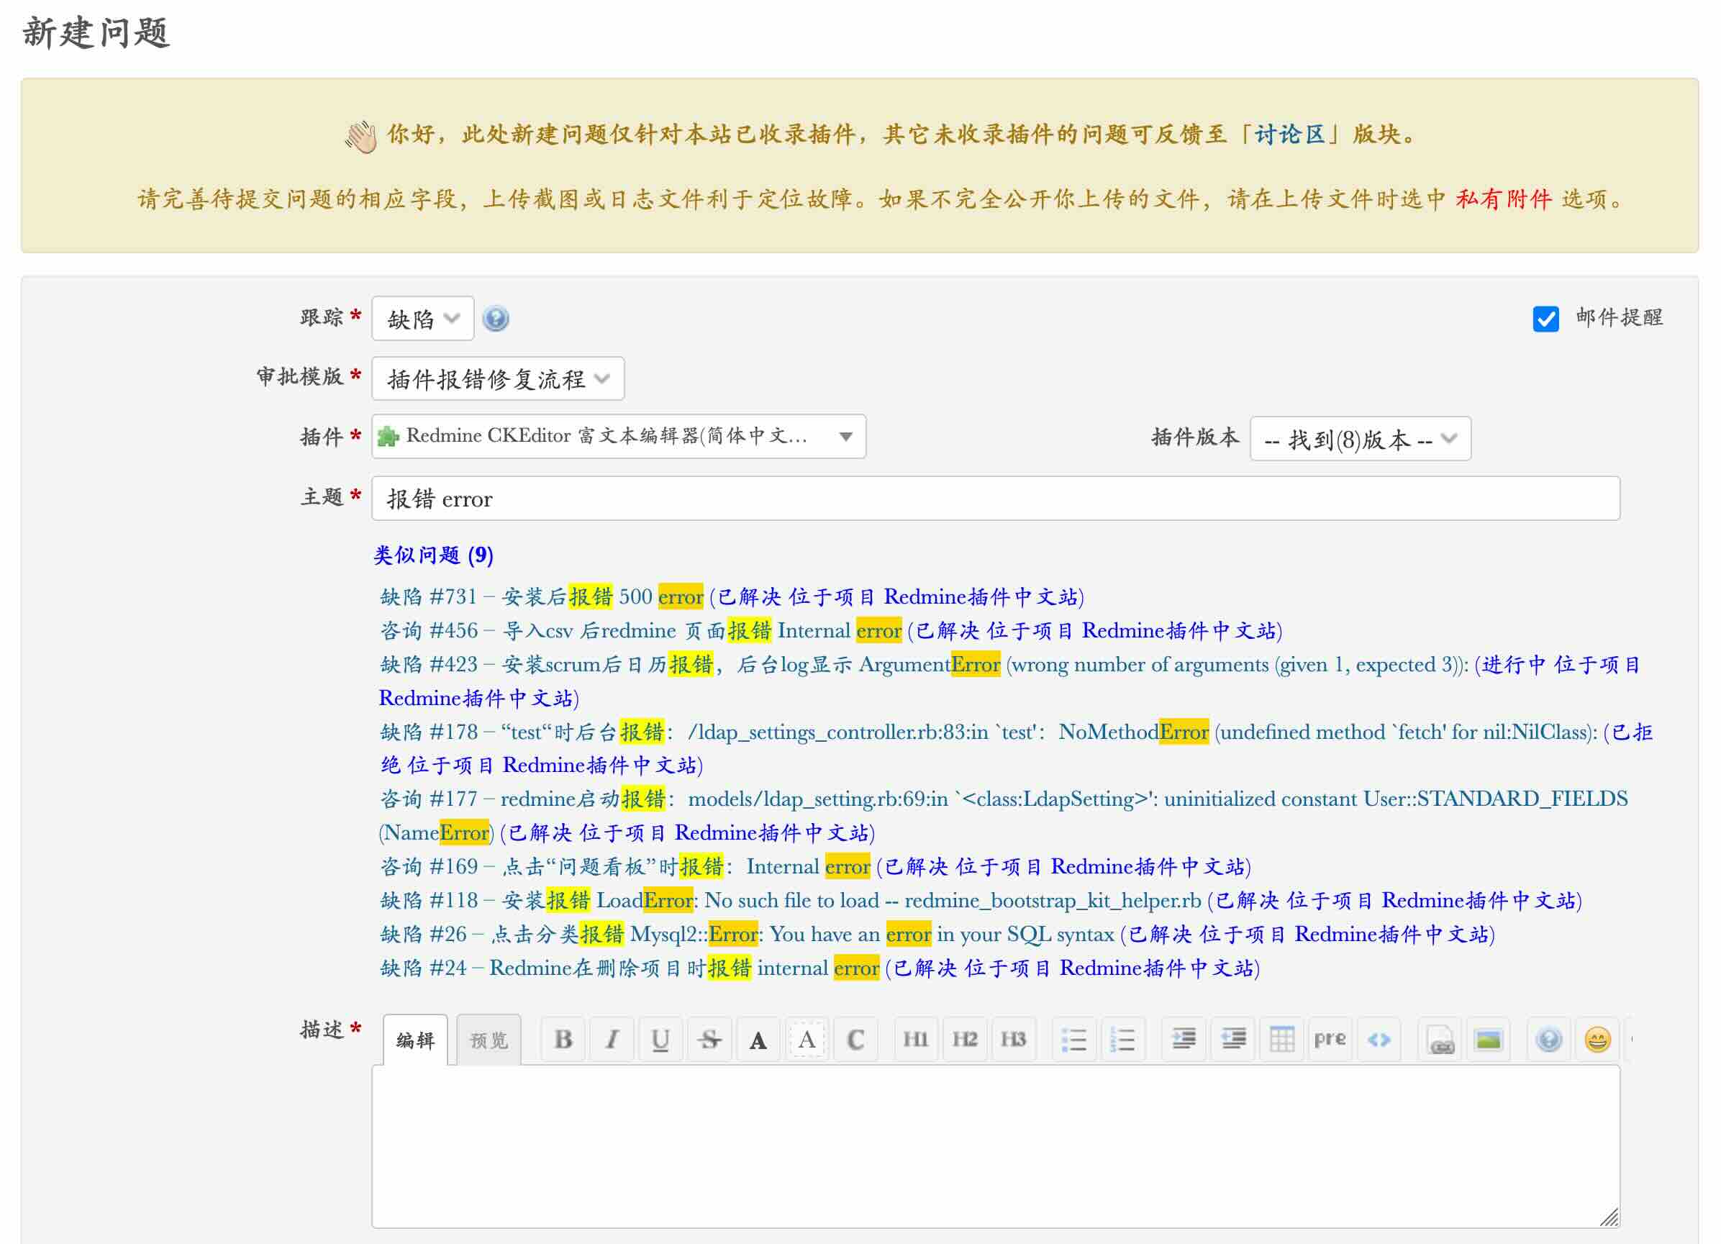Click the quote indent icon
Image resolution: width=1721 pixels, height=1244 pixels.
(1184, 1039)
